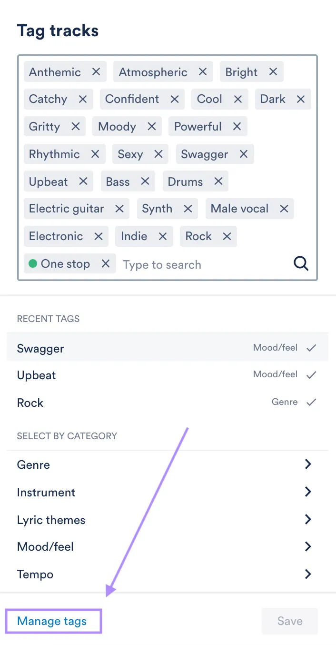Screen dimensions: 336x645
Task: Remove the Atmospheric tag
Action: click(203, 72)
